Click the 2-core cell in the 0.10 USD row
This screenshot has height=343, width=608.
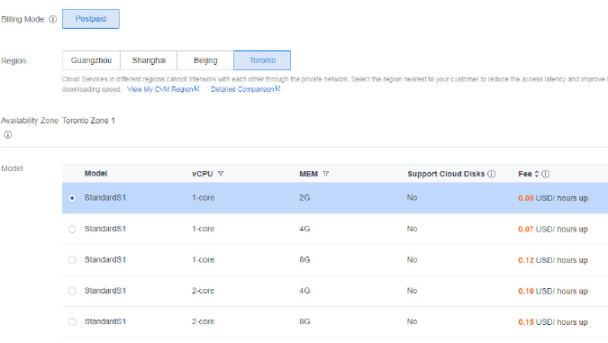(x=204, y=291)
